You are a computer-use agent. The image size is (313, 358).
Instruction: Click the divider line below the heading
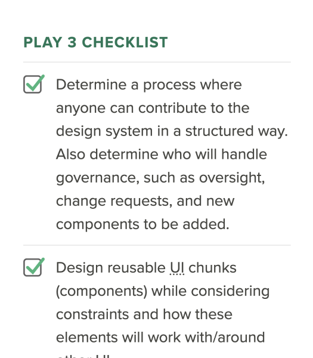[x=157, y=62]
